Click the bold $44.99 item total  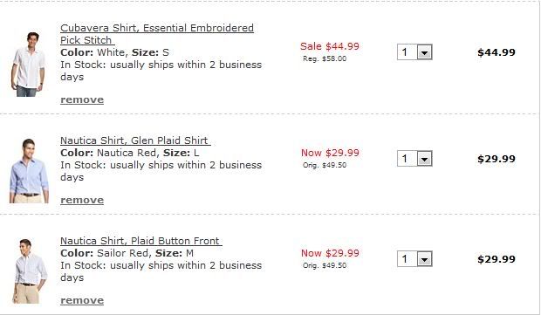[x=496, y=52]
